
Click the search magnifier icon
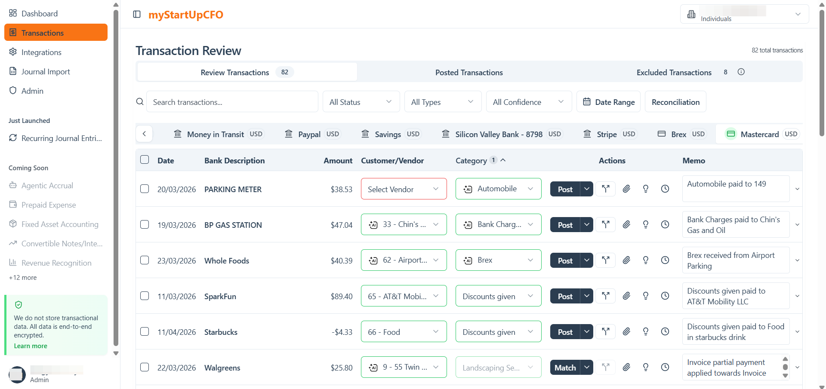click(140, 101)
